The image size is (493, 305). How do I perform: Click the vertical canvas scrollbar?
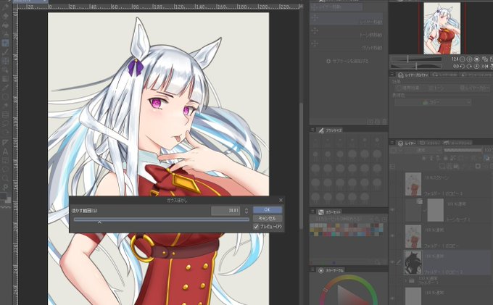(301, 167)
